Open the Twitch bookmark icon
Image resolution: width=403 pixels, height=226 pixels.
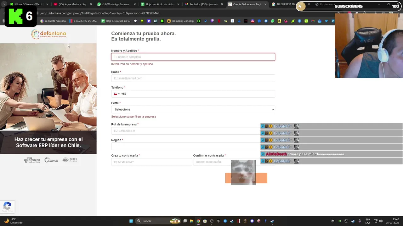click(212, 21)
